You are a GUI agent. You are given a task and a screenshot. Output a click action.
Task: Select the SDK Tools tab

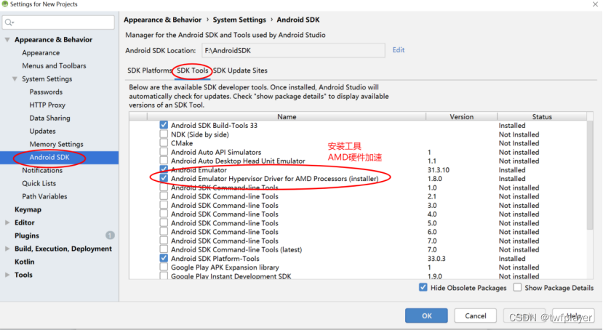point(192,71)
